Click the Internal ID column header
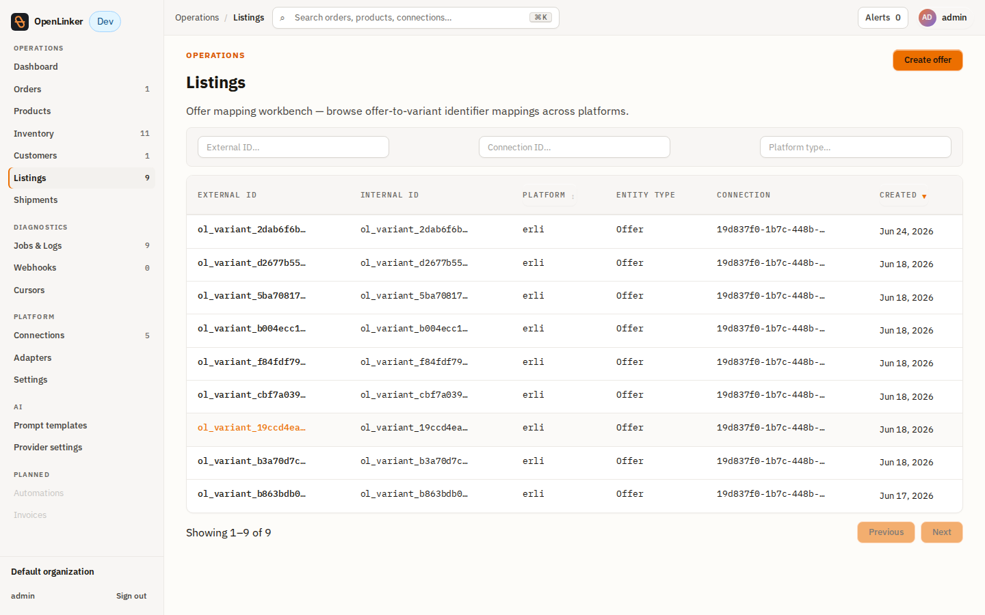Image resolution: width=985 pixels, height=615 pixels. (389, 195)
